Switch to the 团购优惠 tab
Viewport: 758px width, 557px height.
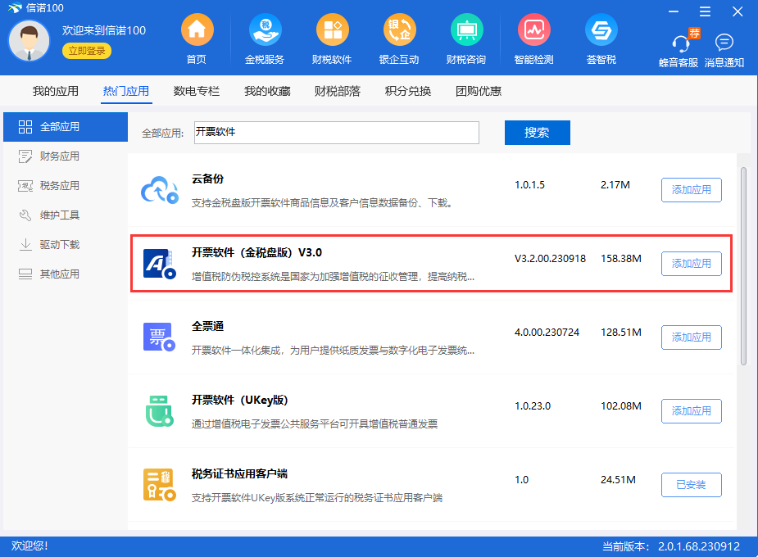click(479, 91)
